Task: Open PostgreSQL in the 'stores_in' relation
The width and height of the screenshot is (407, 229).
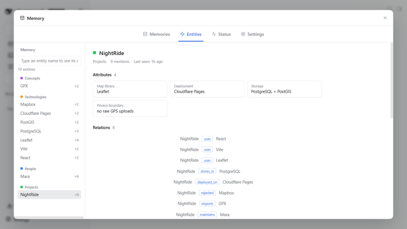Action: click(x=230, y=171)
